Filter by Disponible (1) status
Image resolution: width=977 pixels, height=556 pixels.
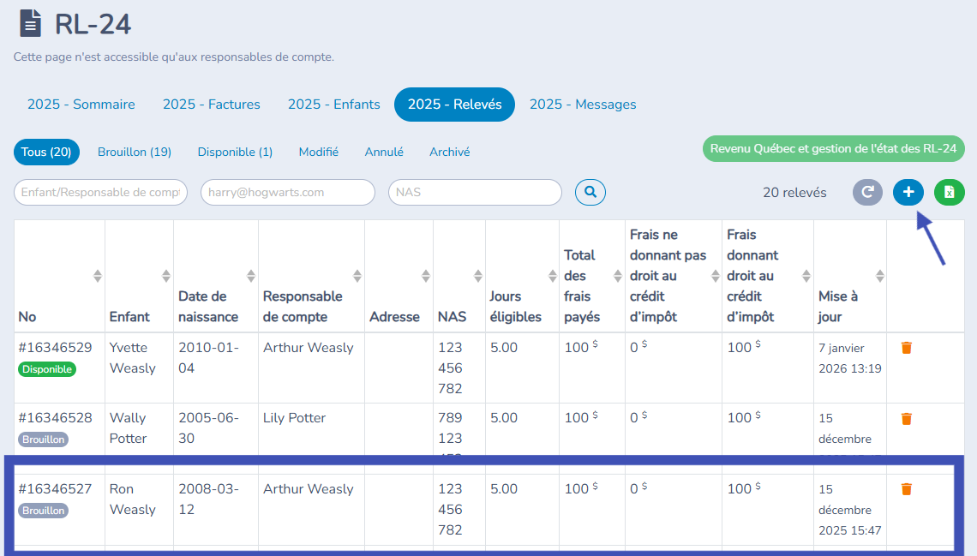235,152
